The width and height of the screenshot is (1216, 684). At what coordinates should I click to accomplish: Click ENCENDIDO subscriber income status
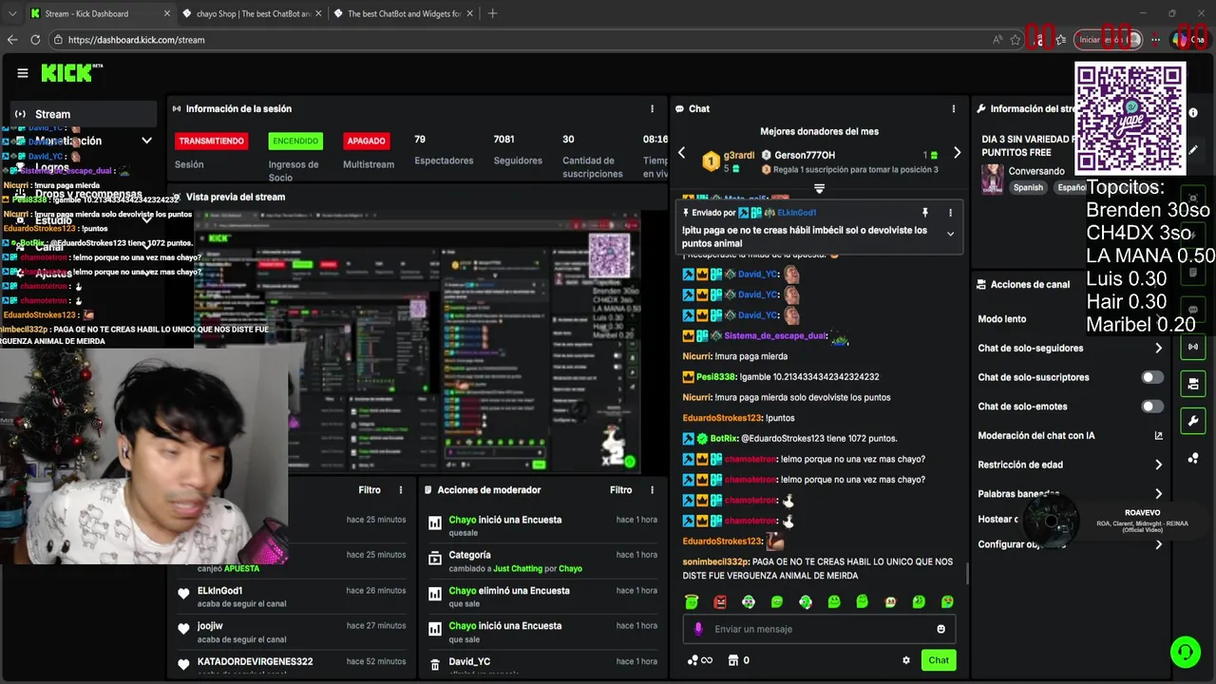[x=295, y=141]
